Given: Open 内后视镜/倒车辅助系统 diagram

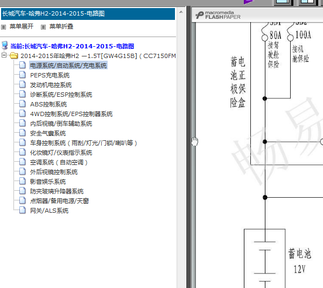Looking at the screenshot, I should (61, 124).
